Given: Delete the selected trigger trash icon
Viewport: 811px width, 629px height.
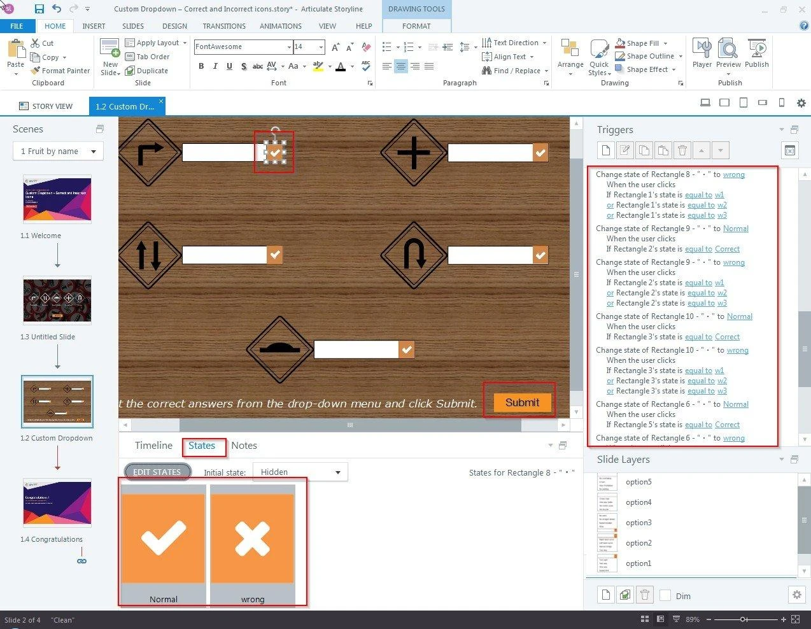Looking at the screenshot, I should (682, 150).
